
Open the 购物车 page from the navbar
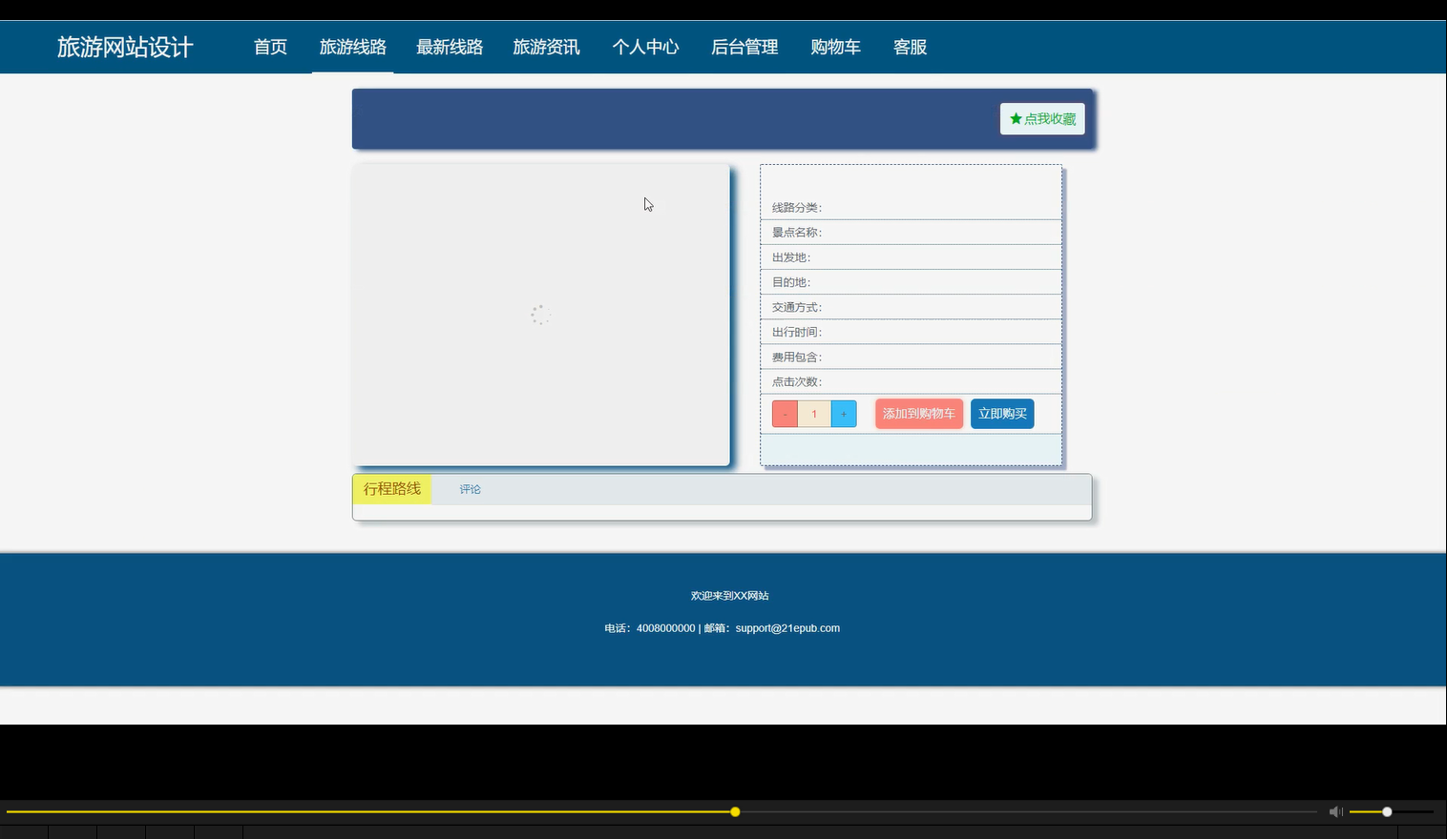pyautogui.click(x=835, y=47)
